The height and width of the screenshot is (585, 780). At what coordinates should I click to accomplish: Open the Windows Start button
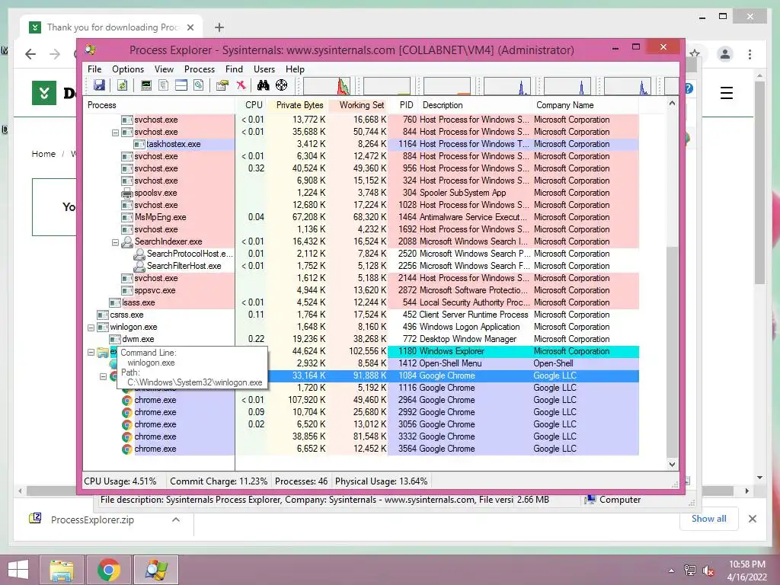pyautogui.click(x=18, y=570)
